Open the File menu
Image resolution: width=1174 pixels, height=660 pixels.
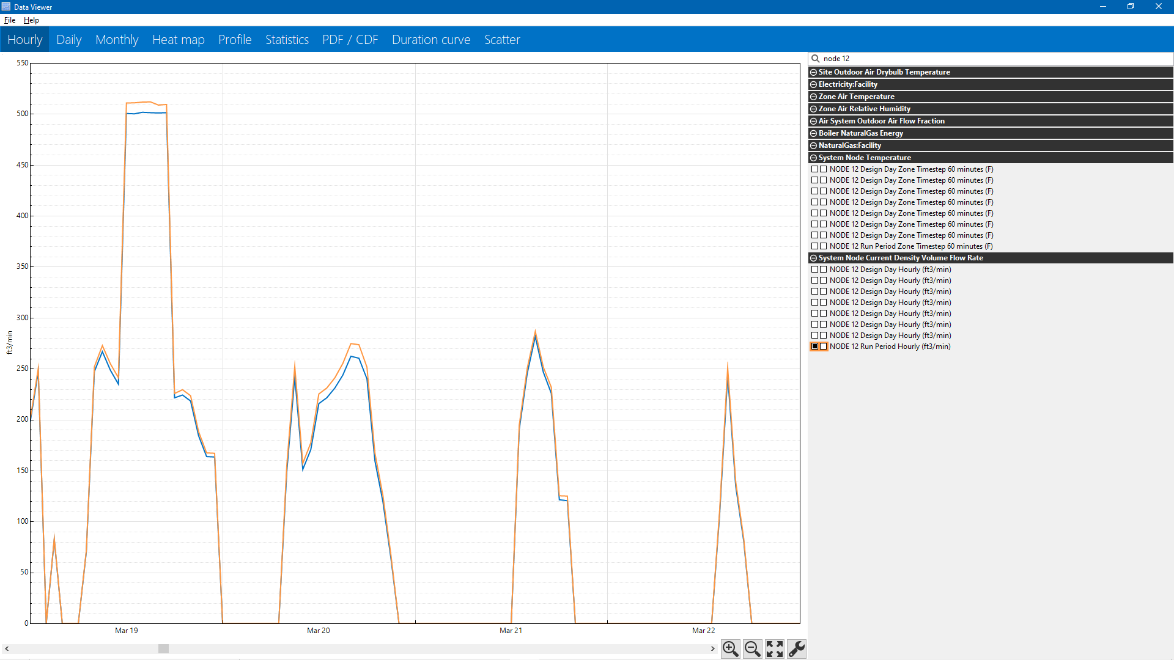coord(10,20)
